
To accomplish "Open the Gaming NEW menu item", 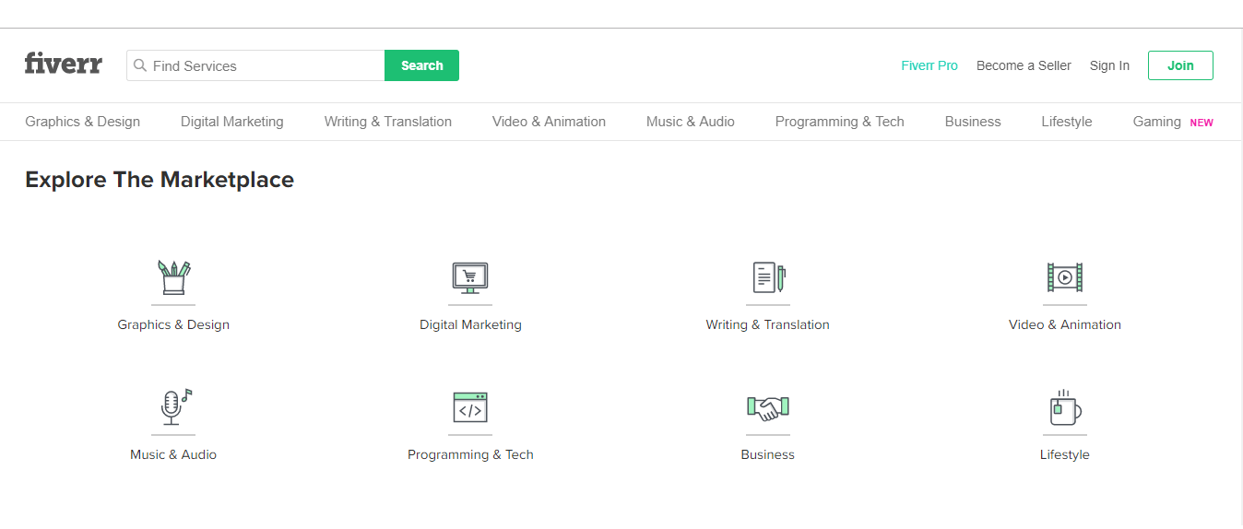I will (1173, 122).
